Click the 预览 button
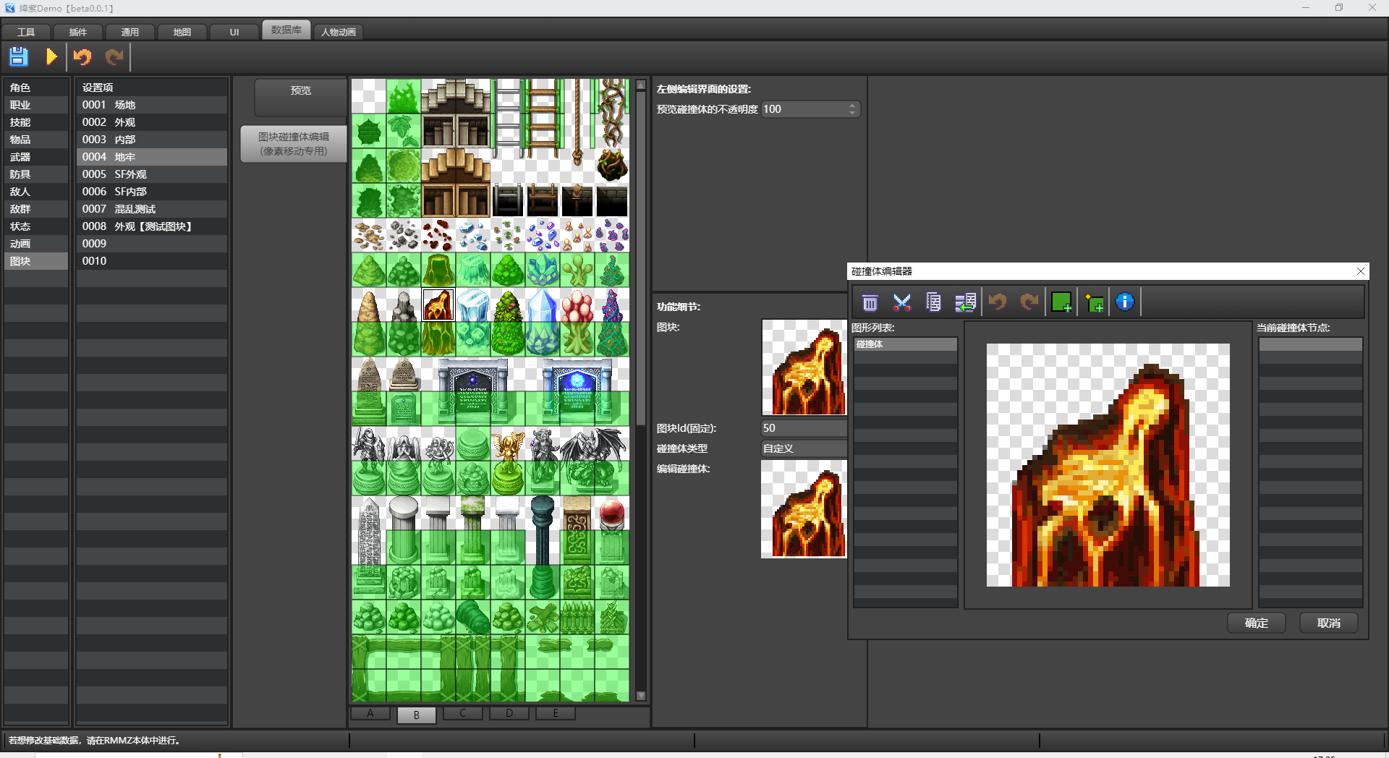Screen dimensions: 1389x758 301,97
